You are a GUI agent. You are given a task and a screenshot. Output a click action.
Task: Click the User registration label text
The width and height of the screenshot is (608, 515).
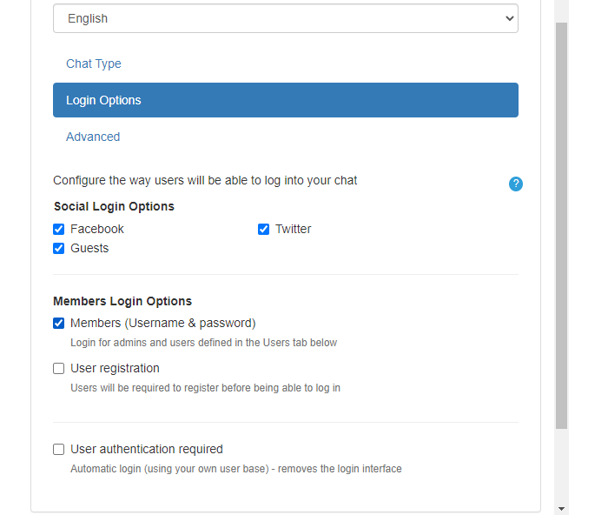115,369
